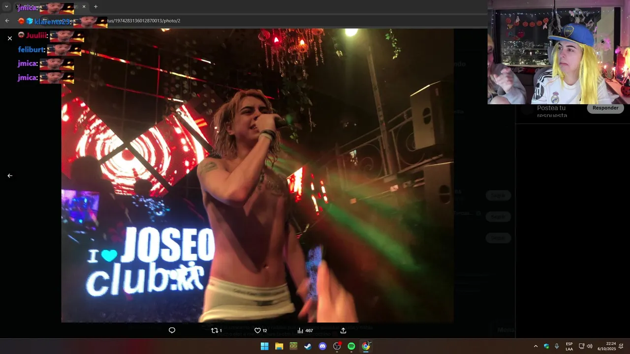The image size is (630, 354).
Task: Share the post via upload arrow
Action: 343,330
